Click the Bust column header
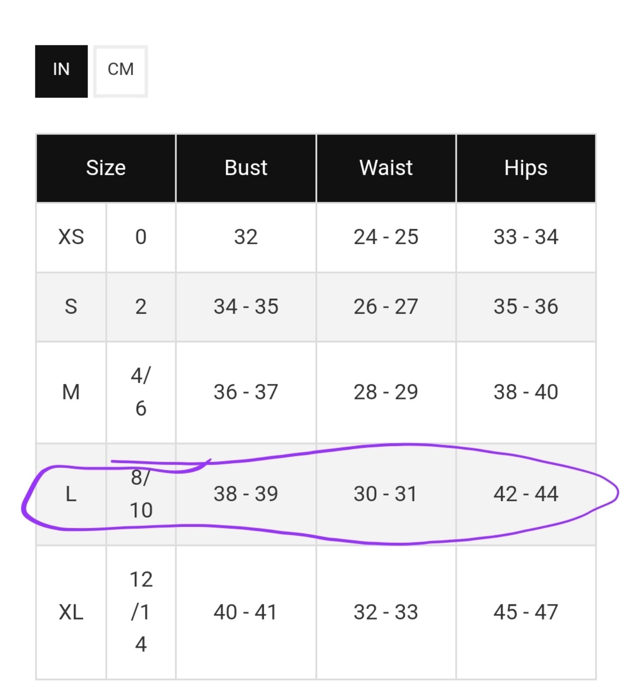Viewport: 632px width, 699px height. tap(246, 168)
